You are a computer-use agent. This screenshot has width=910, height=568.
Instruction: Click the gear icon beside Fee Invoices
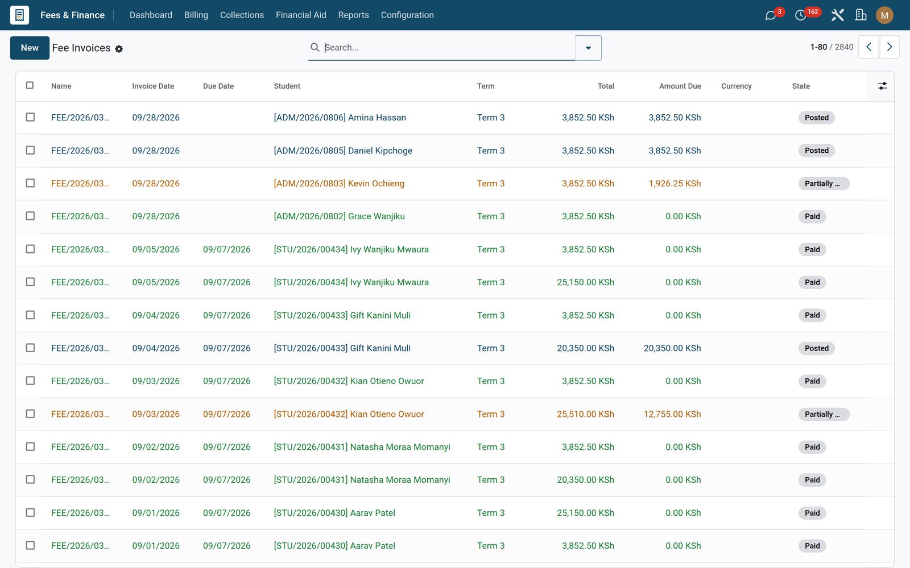119,49
